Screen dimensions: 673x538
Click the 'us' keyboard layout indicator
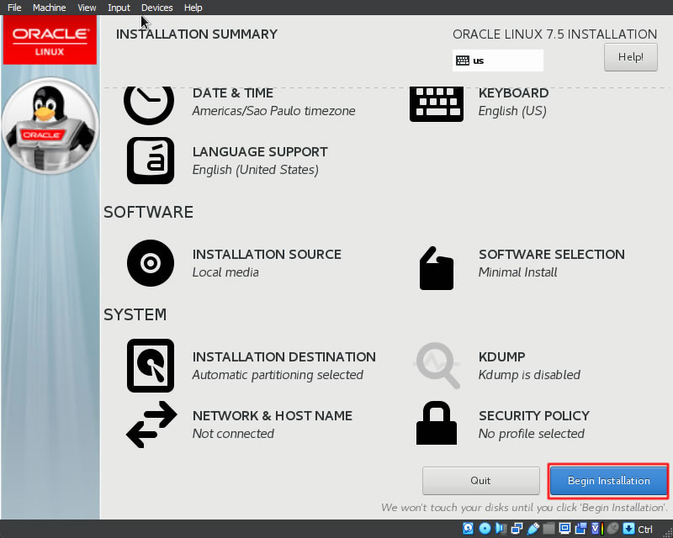tap(498, 61)
